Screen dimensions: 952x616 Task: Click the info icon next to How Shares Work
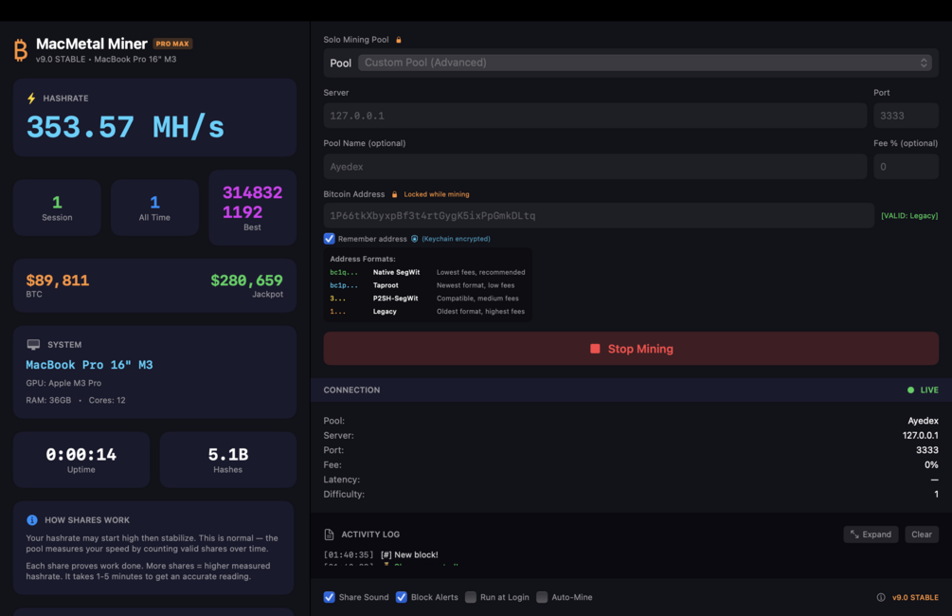point(32,520)
